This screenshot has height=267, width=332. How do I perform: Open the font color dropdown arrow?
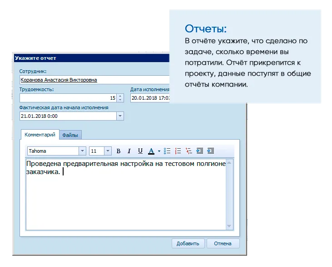[x=159, y=151]
